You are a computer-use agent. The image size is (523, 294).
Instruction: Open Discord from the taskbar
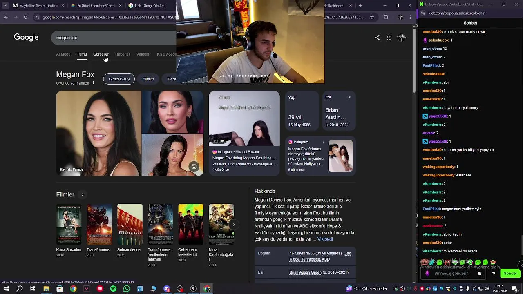[x=167, y=289]
